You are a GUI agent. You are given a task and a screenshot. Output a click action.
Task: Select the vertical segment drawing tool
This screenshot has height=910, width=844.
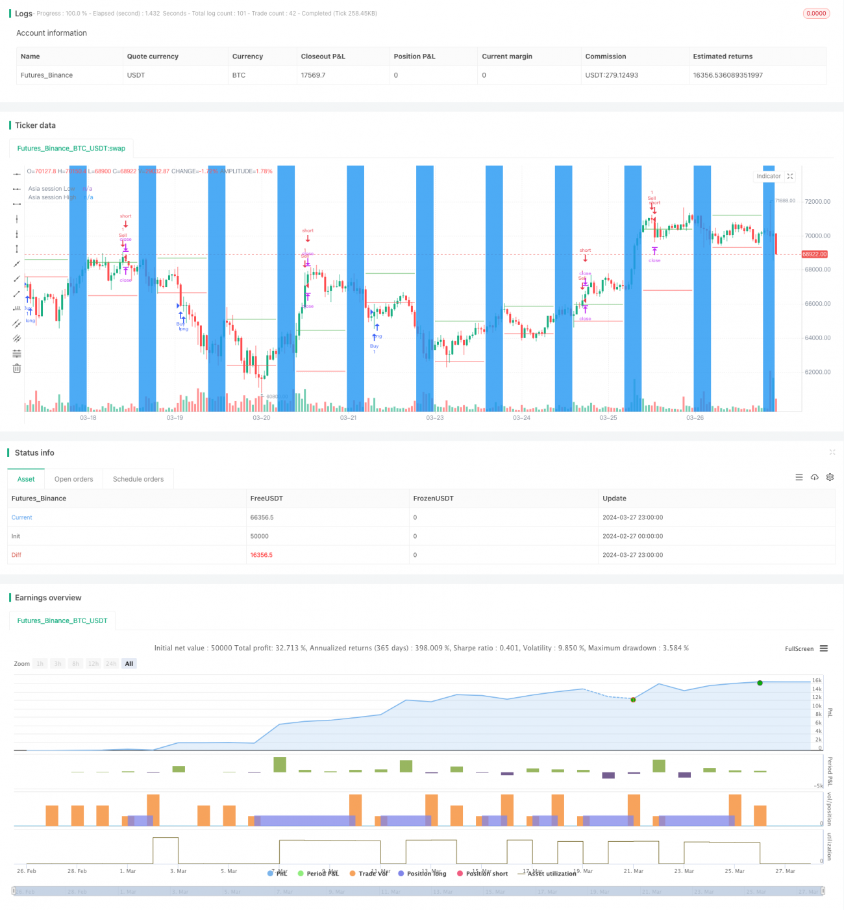coord(17,249)
